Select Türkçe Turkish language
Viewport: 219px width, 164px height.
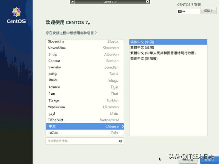point(85,100)
